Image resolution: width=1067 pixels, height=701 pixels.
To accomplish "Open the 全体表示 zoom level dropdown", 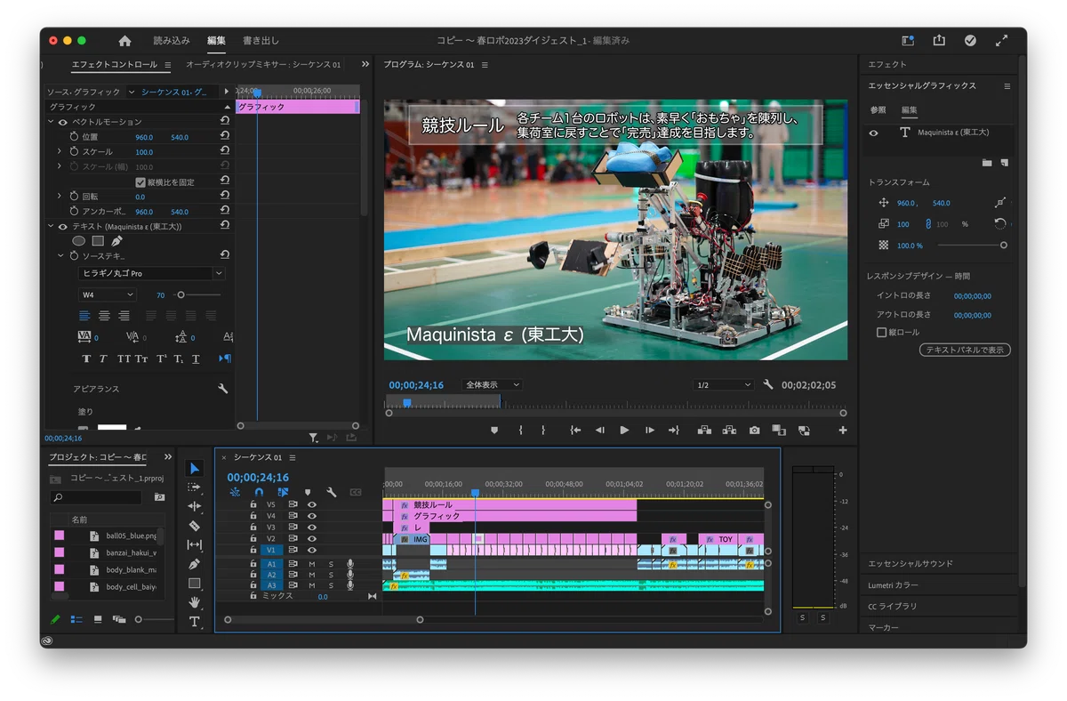I will (x=493, y=385).
